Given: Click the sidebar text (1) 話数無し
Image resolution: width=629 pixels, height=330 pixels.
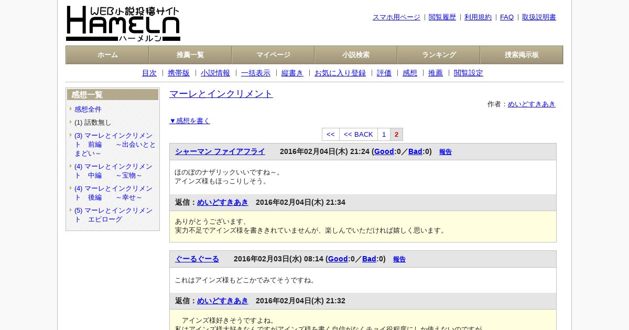Looking at the screenshot, I should 93,123.
